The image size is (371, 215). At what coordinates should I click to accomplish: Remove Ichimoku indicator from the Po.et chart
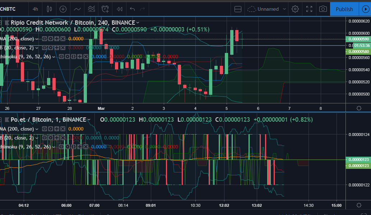point(85,147)
